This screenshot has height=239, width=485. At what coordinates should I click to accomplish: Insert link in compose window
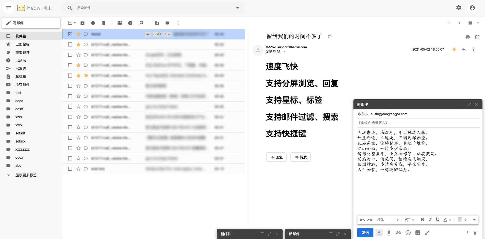tap(398, 233)
